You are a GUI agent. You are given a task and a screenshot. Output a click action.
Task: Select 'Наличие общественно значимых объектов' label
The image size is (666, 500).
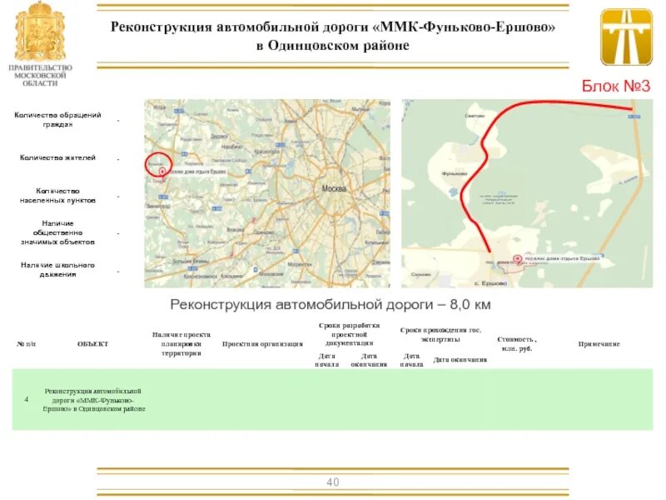pos(57,232)
